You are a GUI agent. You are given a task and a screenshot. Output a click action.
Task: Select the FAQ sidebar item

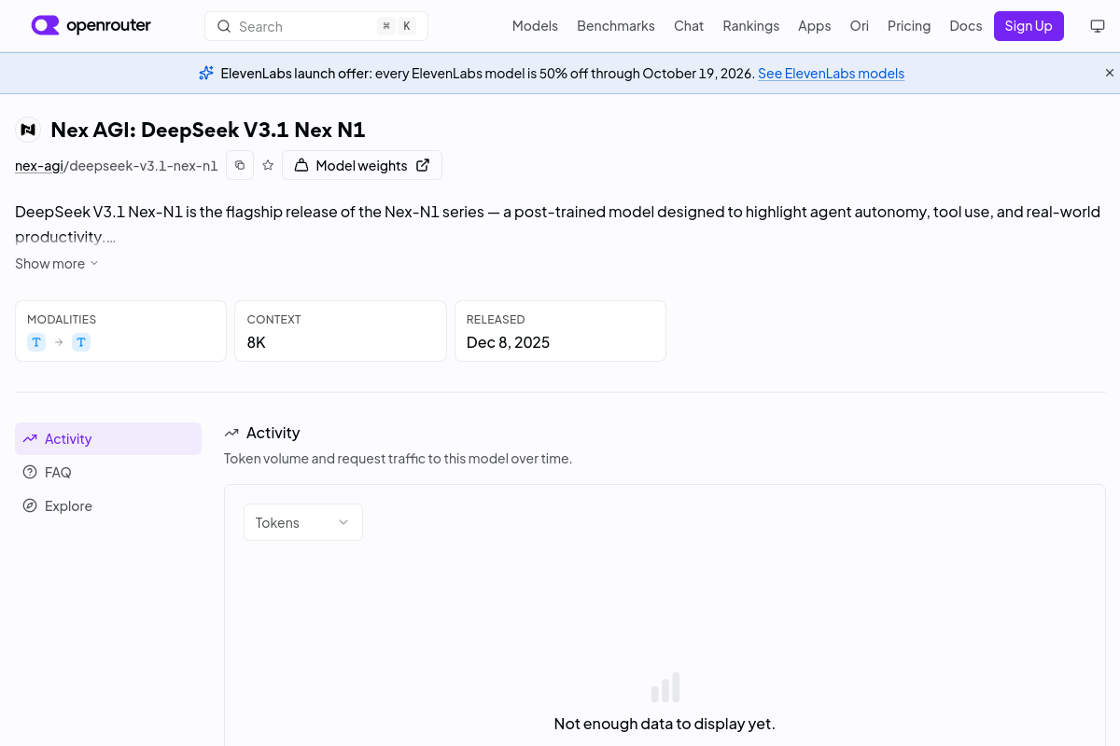(x=108, y=472)
